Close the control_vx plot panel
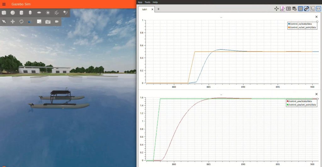Viewport: 322px width, 167px height. click(316, 17)
